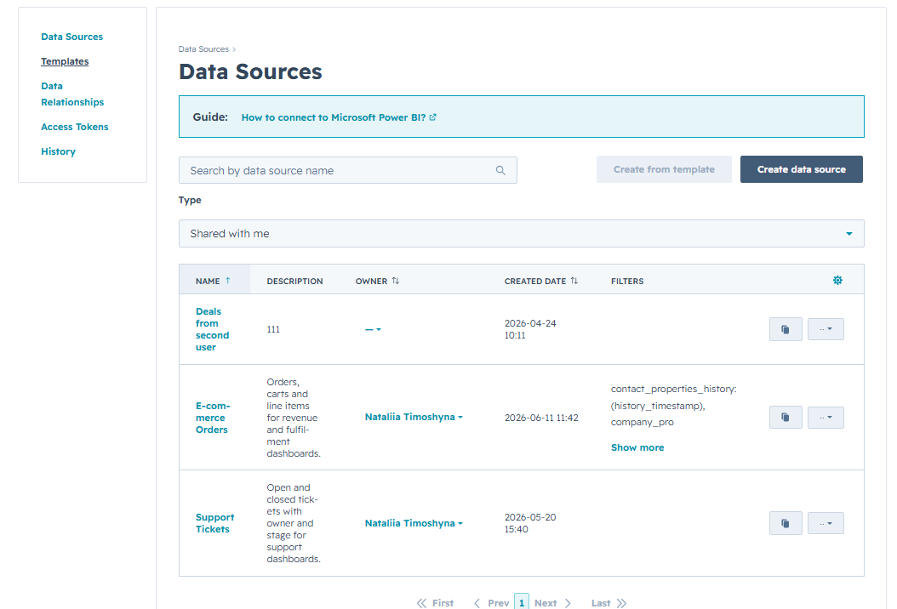Focus the Search by data source name field

click(348, 170)
